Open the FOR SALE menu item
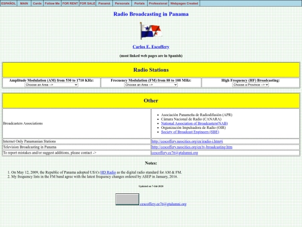This screenshot has width=302, height=227. click(87, 3)
